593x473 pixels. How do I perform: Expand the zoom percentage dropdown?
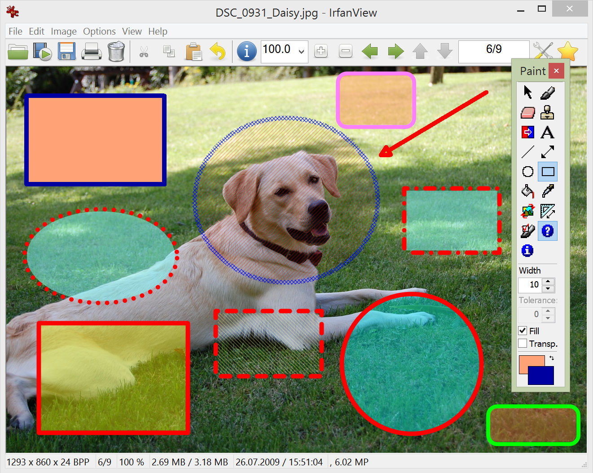tap(302, 51)
